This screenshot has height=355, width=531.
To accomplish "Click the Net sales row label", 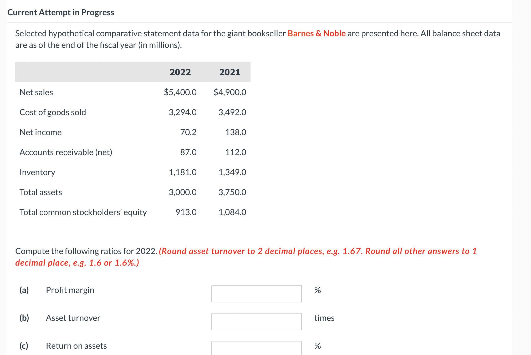I will pos(36,92).
